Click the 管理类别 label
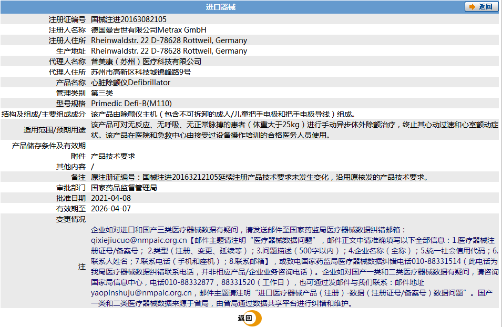The image size is (502, 327). (x=71, y=93)
